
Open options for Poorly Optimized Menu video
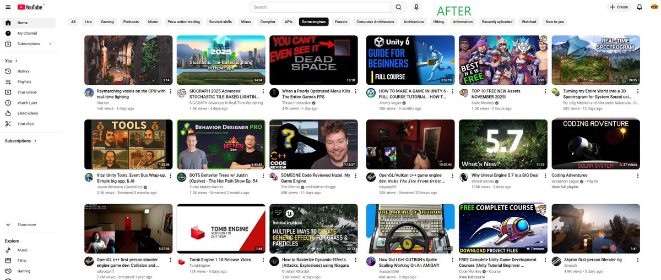355,91
